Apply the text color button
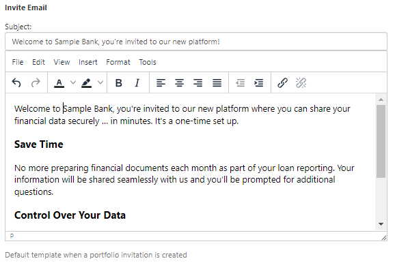Image resolution: width=395 pixels, height=263 pixels. (x=59, y=82)
